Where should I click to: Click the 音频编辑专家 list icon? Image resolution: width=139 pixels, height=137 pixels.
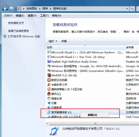point(49,112)
